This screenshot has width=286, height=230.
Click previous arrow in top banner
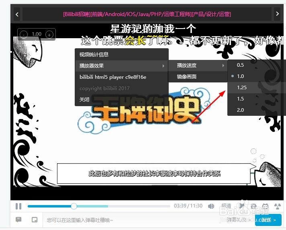17,14
